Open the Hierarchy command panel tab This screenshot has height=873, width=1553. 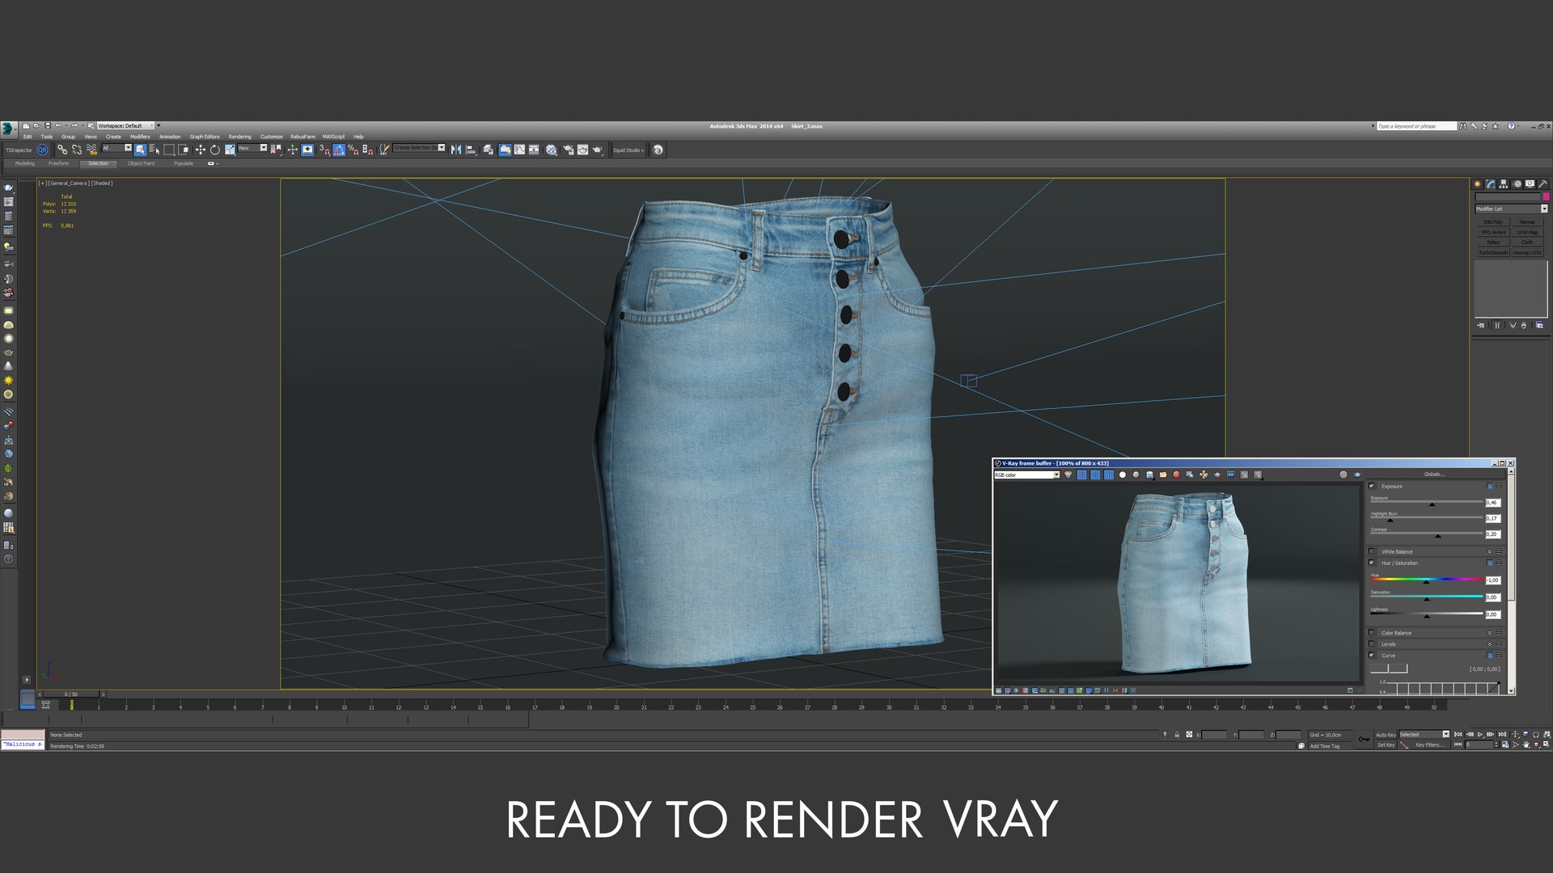coord(1504,184)
